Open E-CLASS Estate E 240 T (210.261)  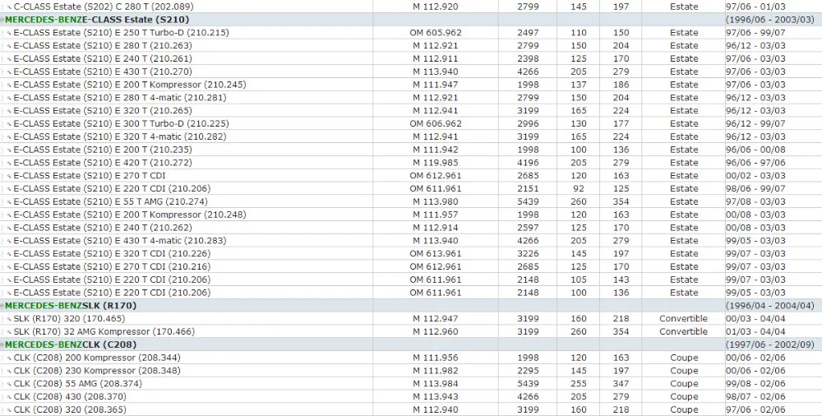(103, 58)
